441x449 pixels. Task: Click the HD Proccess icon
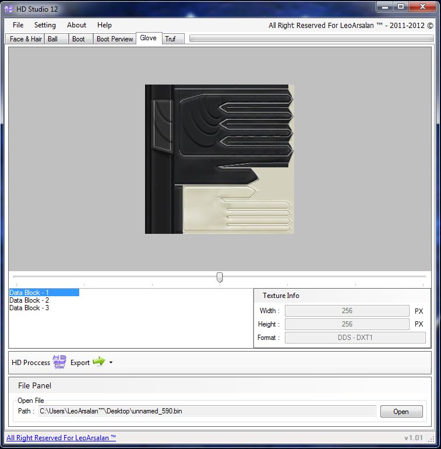[x=59, y=362]
